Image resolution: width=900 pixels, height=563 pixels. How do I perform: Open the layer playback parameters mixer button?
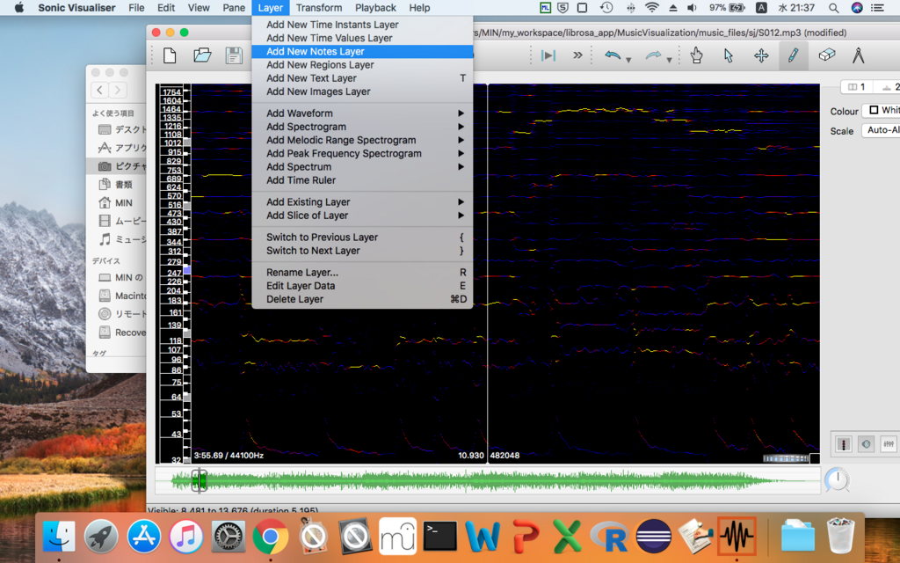click(888, 444)
